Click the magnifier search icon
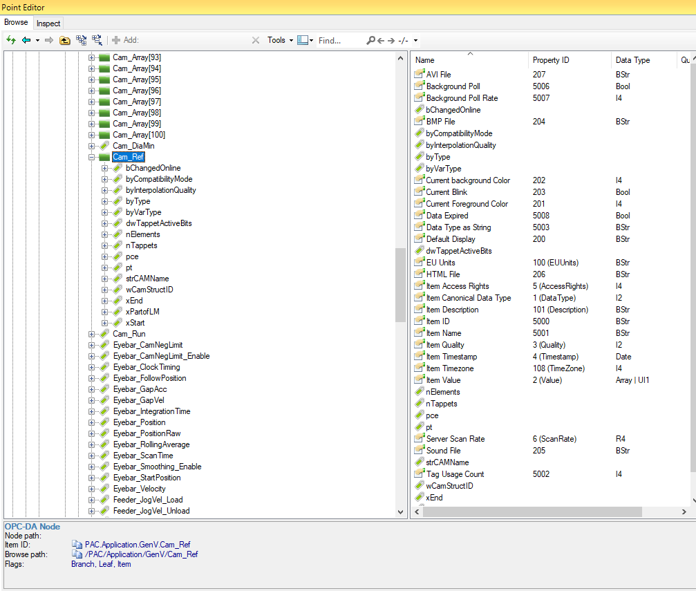The height and width of the screenshot is (591, 696). 370,40
